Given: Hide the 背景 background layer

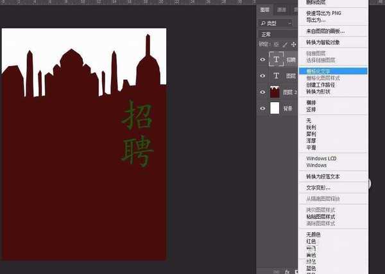Looking at the screenshot, I should [x=262, y=108].
